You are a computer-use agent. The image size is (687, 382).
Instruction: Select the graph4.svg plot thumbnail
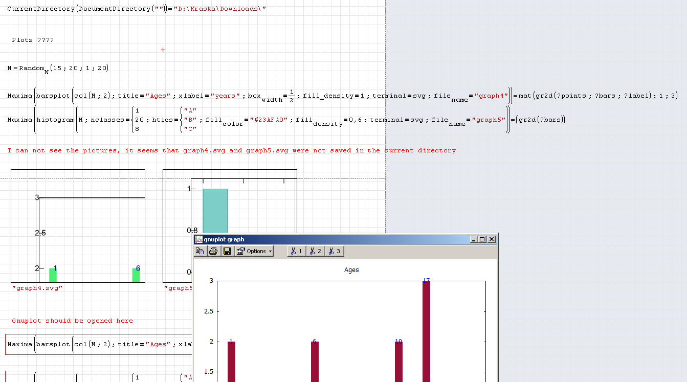tap(78, 226)
